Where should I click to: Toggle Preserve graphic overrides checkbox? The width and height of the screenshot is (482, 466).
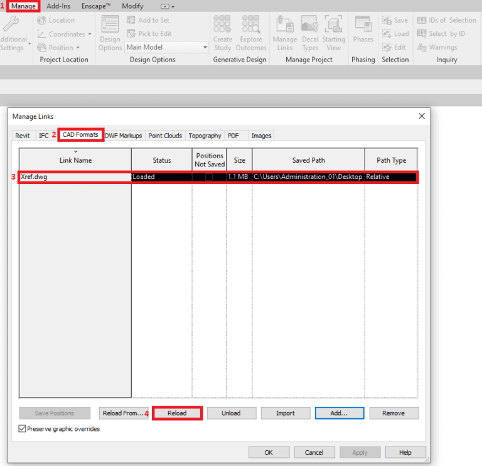point(23,429)
